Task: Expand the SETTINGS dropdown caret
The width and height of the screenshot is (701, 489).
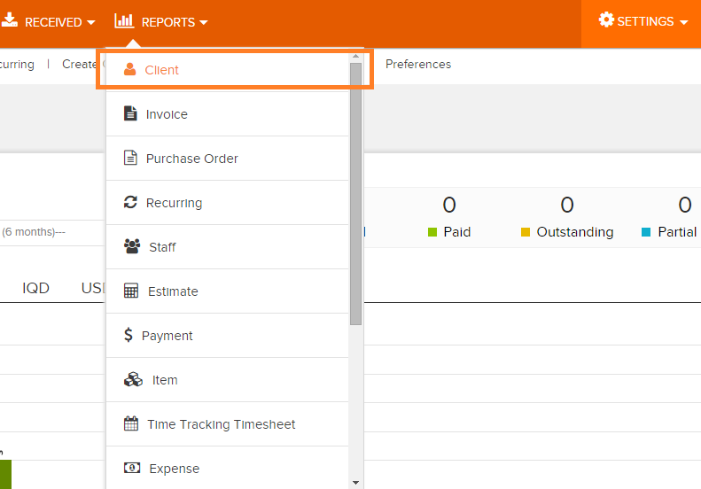Action: (x=683, y=22)
